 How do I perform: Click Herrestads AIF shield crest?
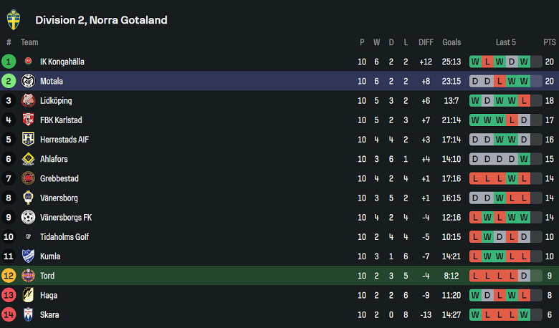[x=28, y=139]
